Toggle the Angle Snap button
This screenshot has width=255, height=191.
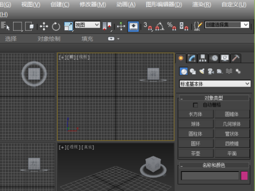pyautogui.click(x=159, y=26)
